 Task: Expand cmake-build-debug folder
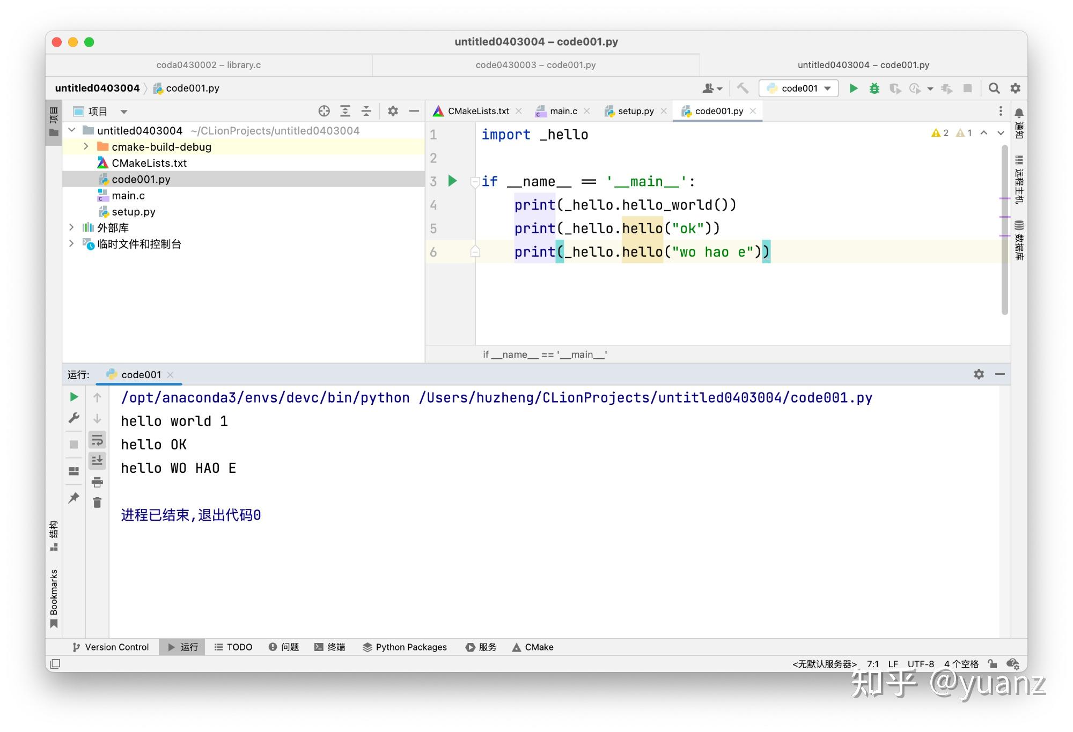point(86,146)
